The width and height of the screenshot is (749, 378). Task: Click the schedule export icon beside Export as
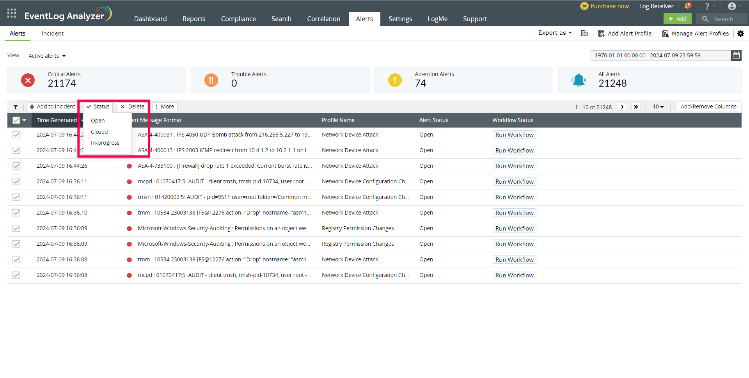click(x=584, y=34)
